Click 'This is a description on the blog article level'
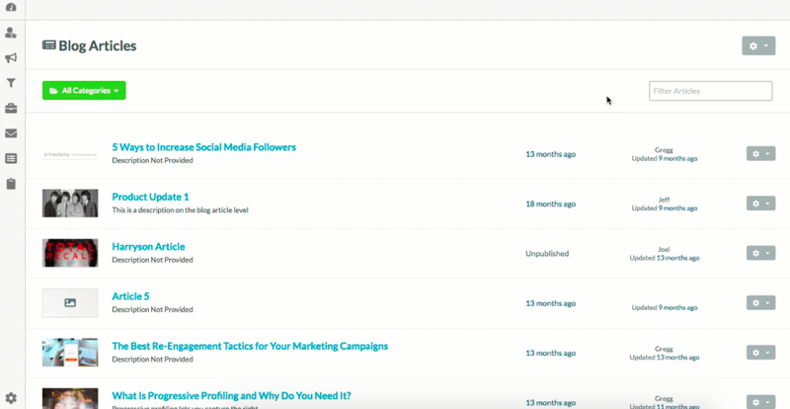This screenshot has height=409, width=790. [x=181, y=209]
